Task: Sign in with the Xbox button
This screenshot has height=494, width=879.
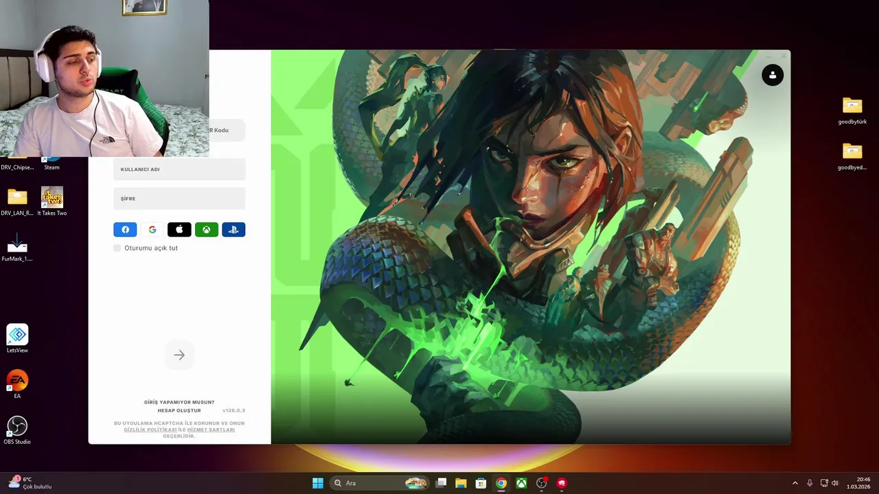Action: pos(206,230)
